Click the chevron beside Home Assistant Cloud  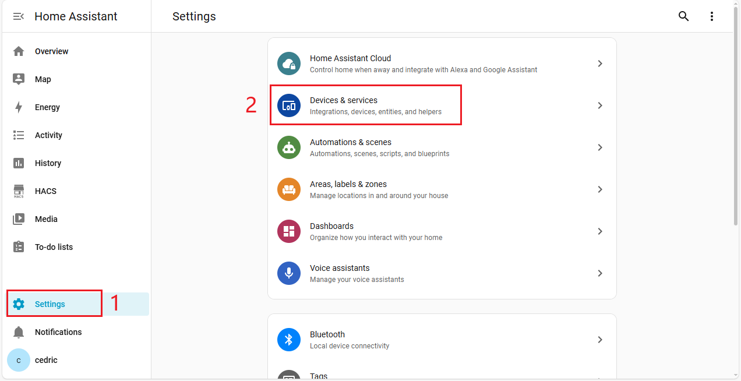[x=600, y=63]
